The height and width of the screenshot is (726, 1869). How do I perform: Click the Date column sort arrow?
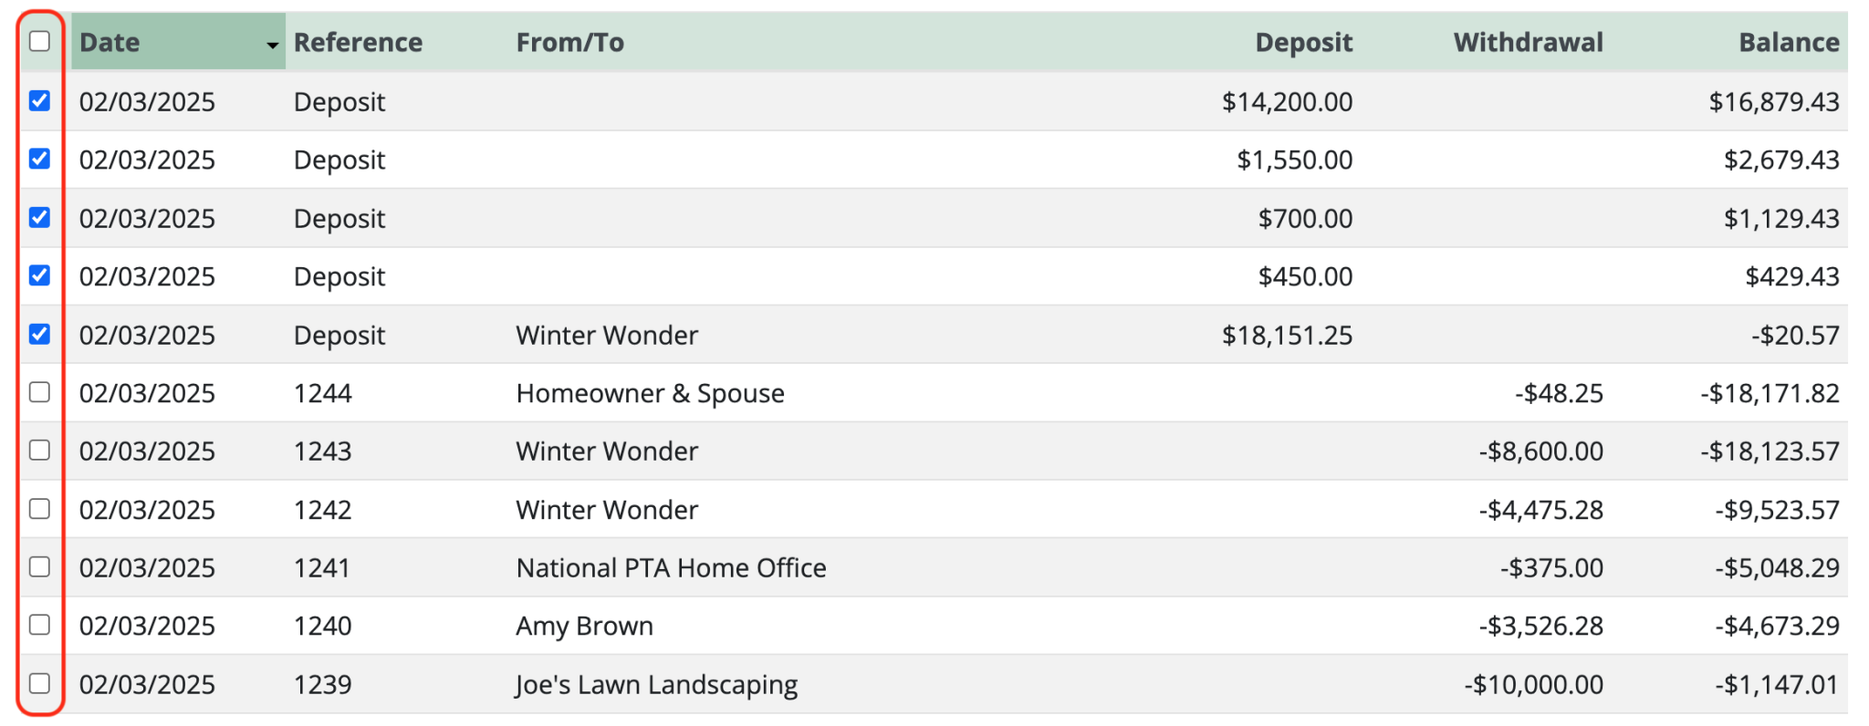coord(272,45)
